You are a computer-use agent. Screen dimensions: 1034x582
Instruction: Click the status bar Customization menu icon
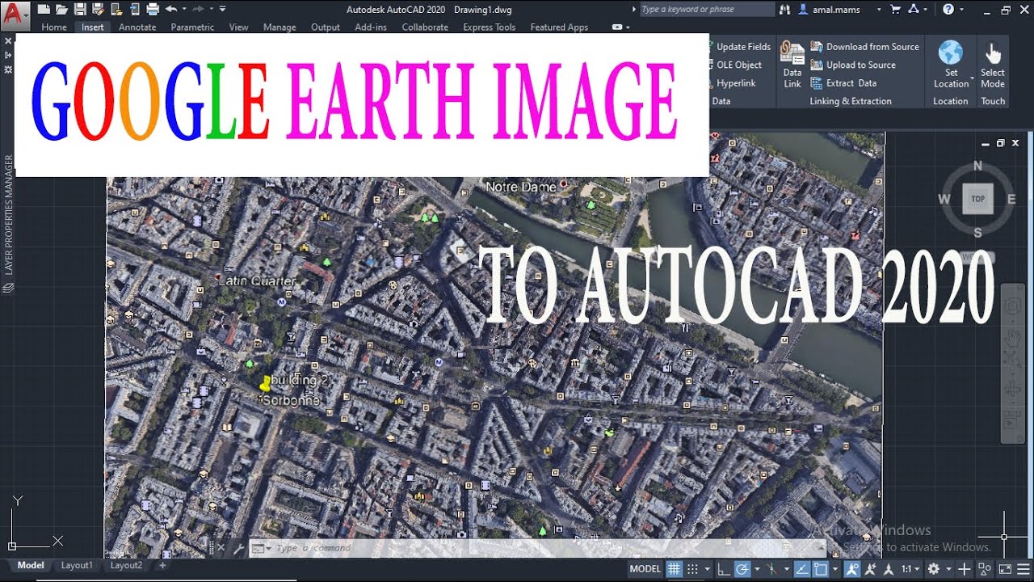1023,569
